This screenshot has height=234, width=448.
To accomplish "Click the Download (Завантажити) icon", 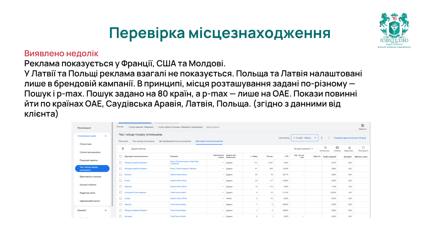I will point(349,148).
